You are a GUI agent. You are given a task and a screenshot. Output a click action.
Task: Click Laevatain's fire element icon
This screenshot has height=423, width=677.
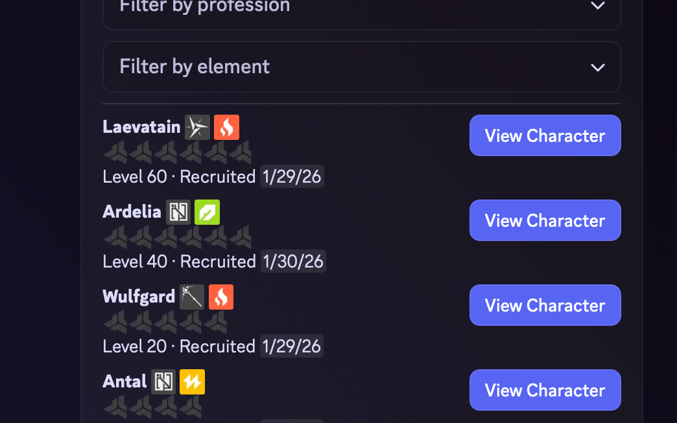tap(227, 127)
